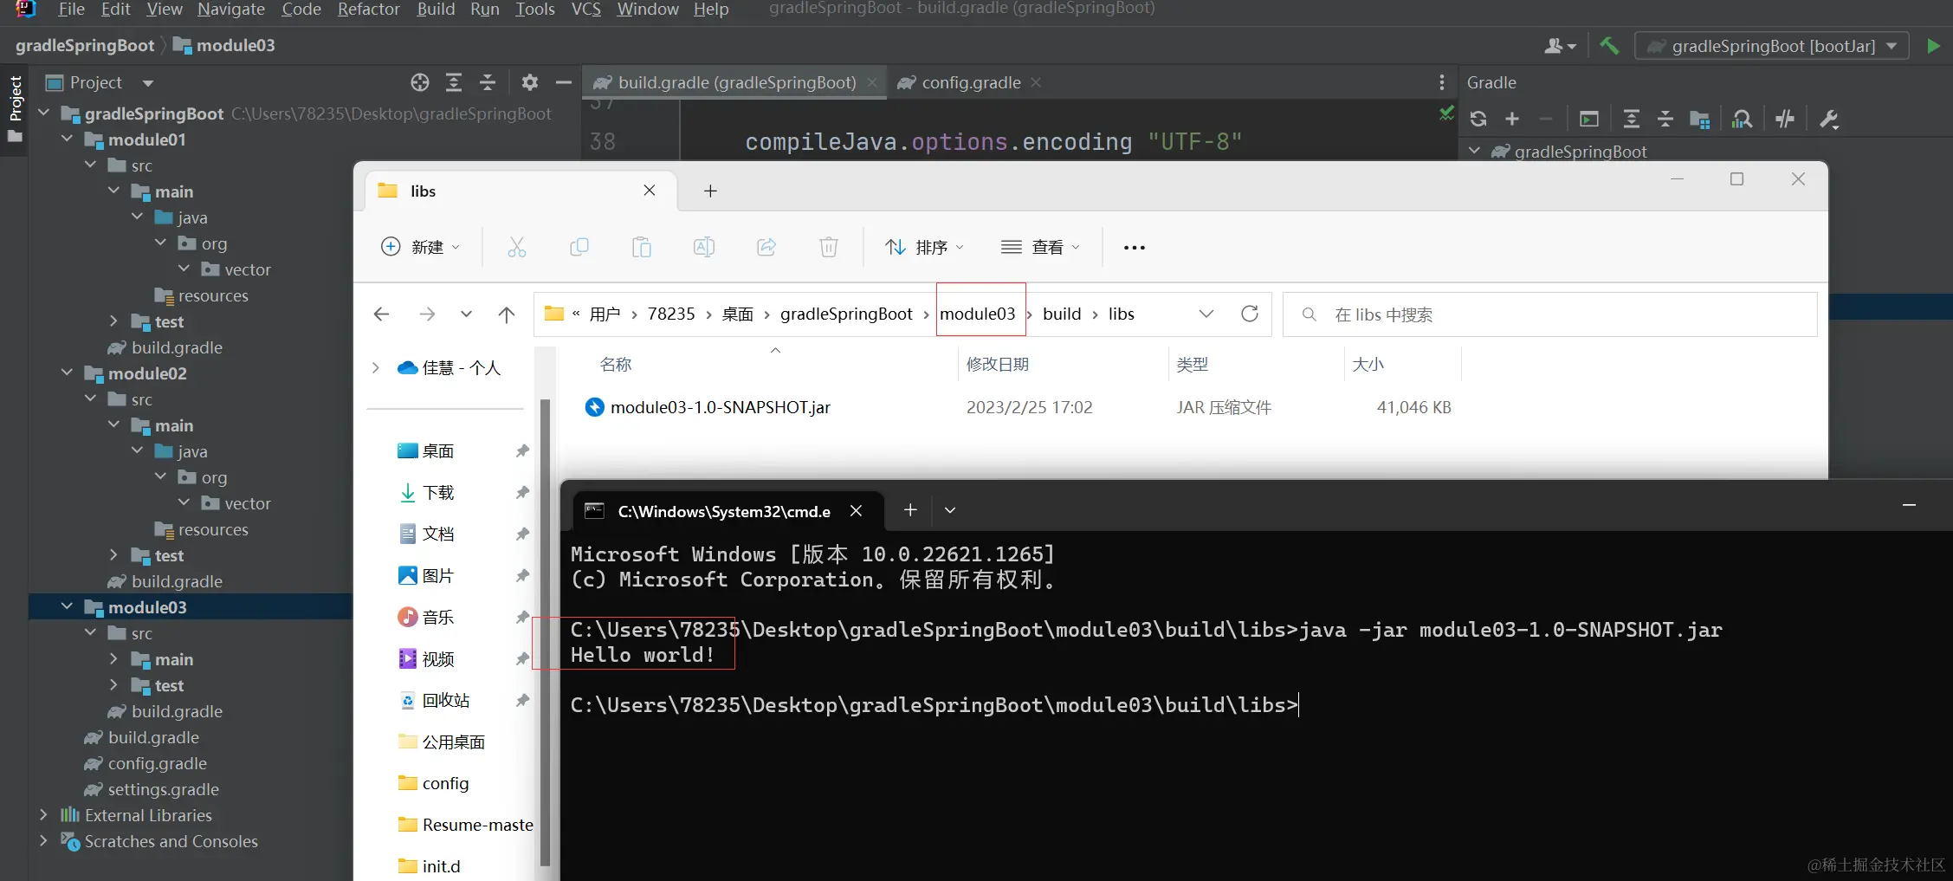Delete module03-1.0-SNAPSHOT.jar via trash icon
This screenshot has height=881, width=1953.
tap(828, 247)
